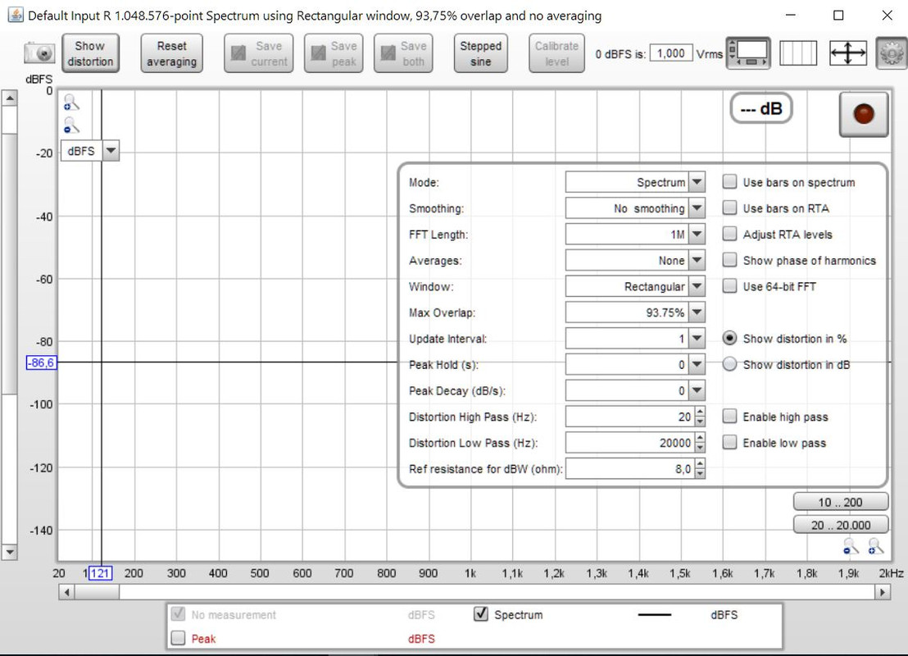Decrease Distortion Low Pass with down arrow
The image size is (908, 656).
click(x=700, y=448)
